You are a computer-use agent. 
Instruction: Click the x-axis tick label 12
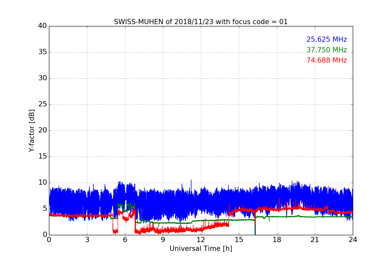201,240
